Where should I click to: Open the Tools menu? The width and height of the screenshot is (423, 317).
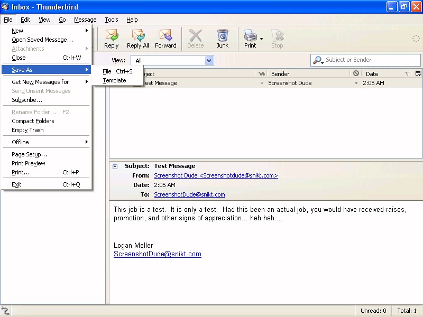[x=112, y=20]
